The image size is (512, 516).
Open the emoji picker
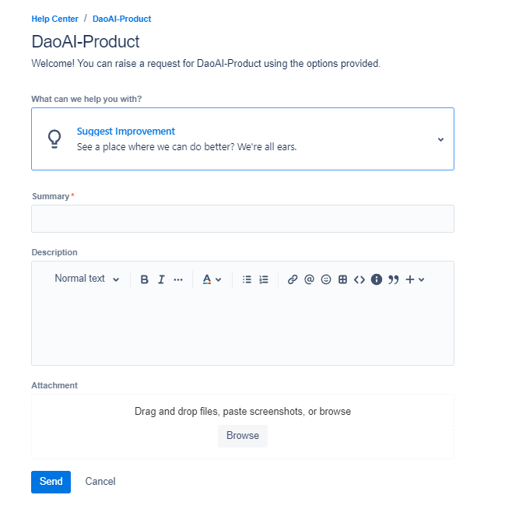coord(326,279)
